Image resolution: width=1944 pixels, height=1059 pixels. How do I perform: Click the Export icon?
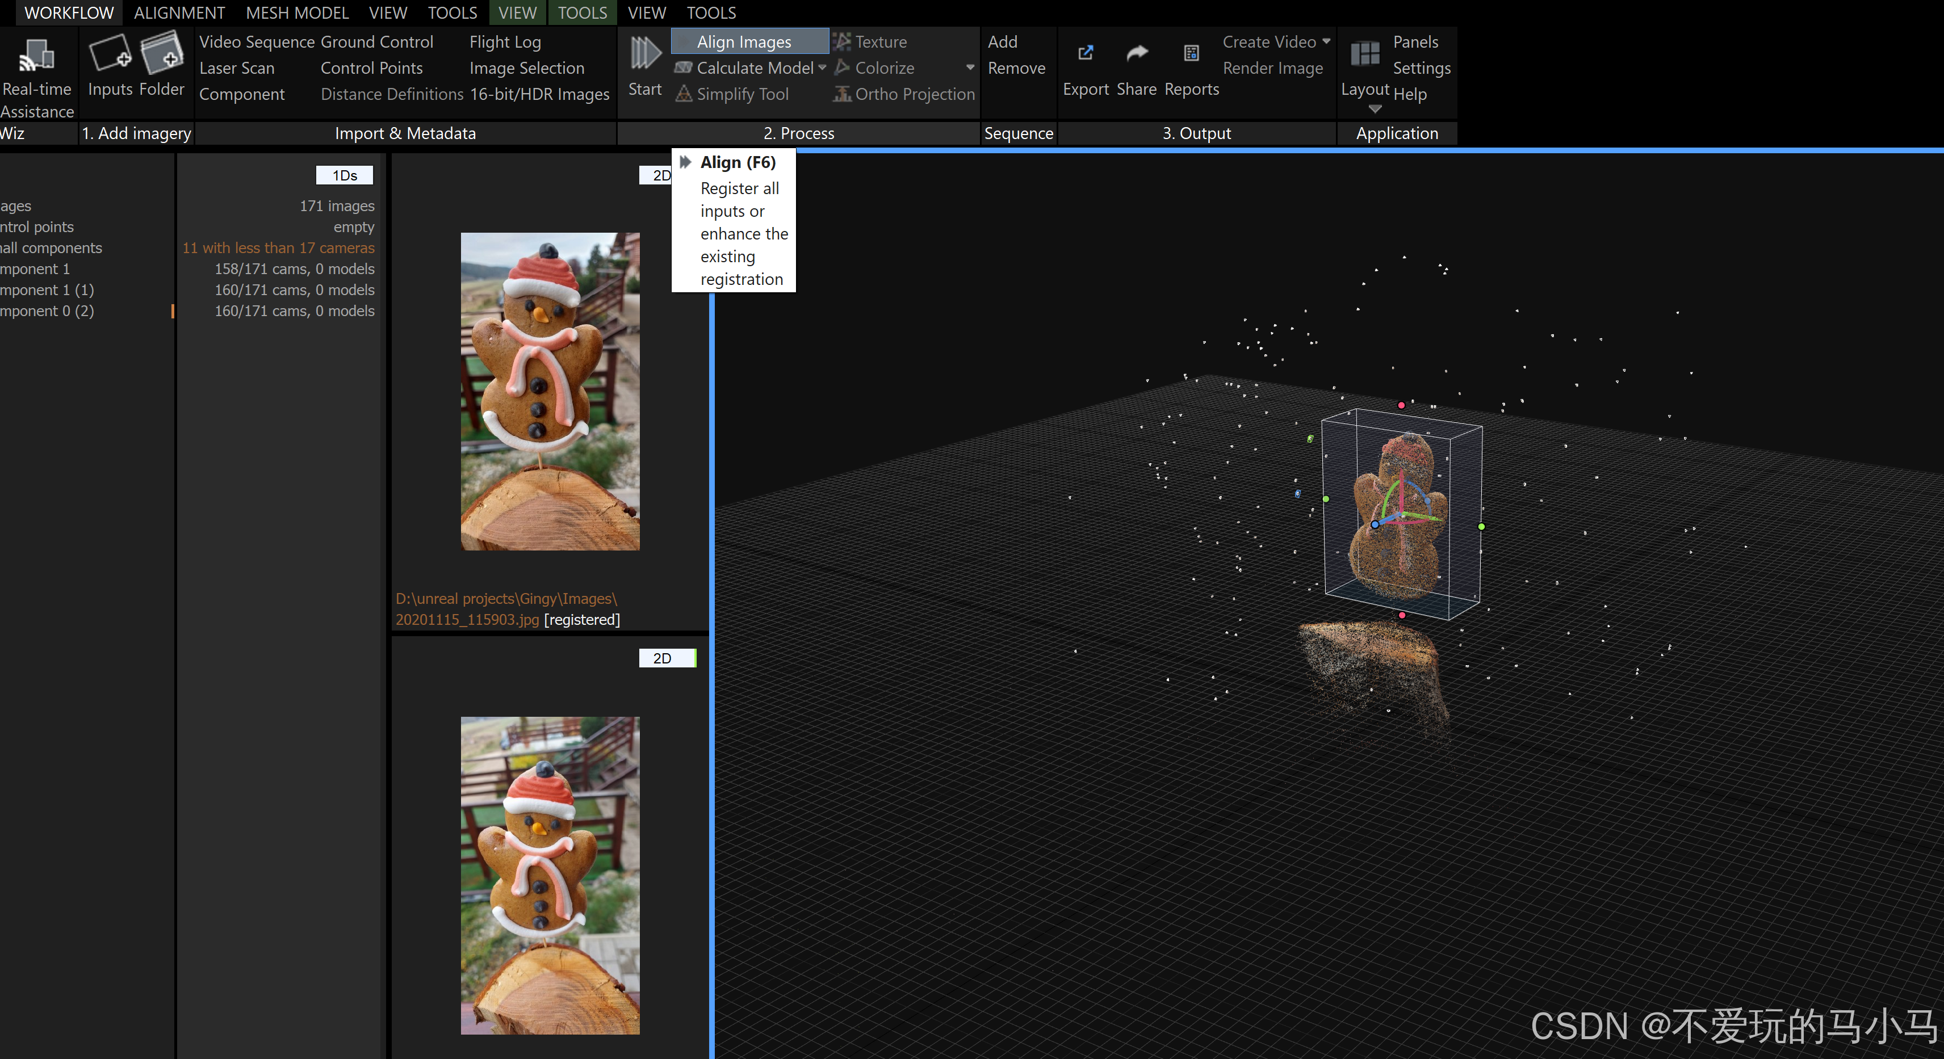(1085, 53)
